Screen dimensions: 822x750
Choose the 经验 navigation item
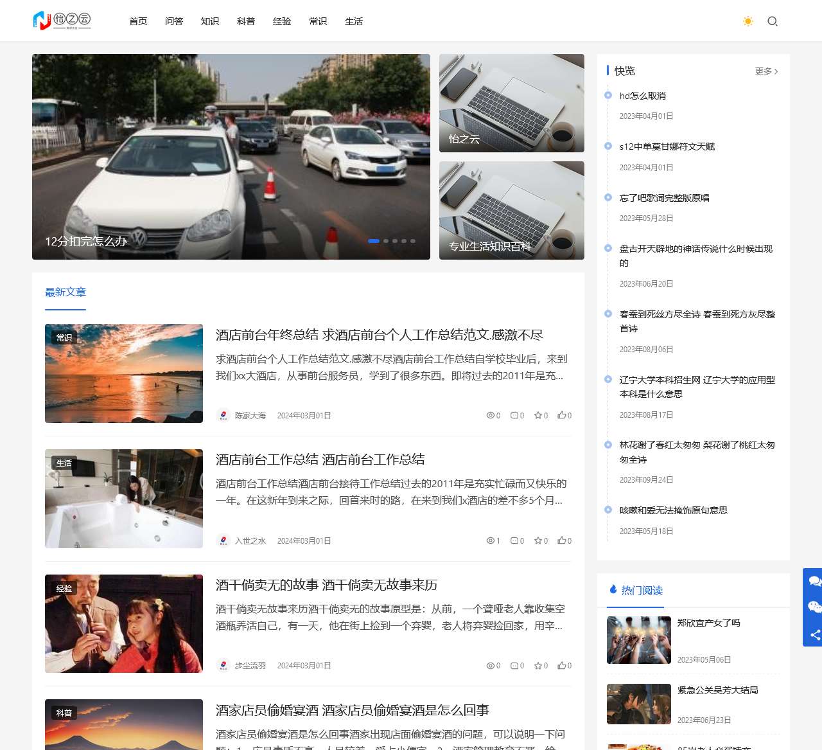pos(282,21)
